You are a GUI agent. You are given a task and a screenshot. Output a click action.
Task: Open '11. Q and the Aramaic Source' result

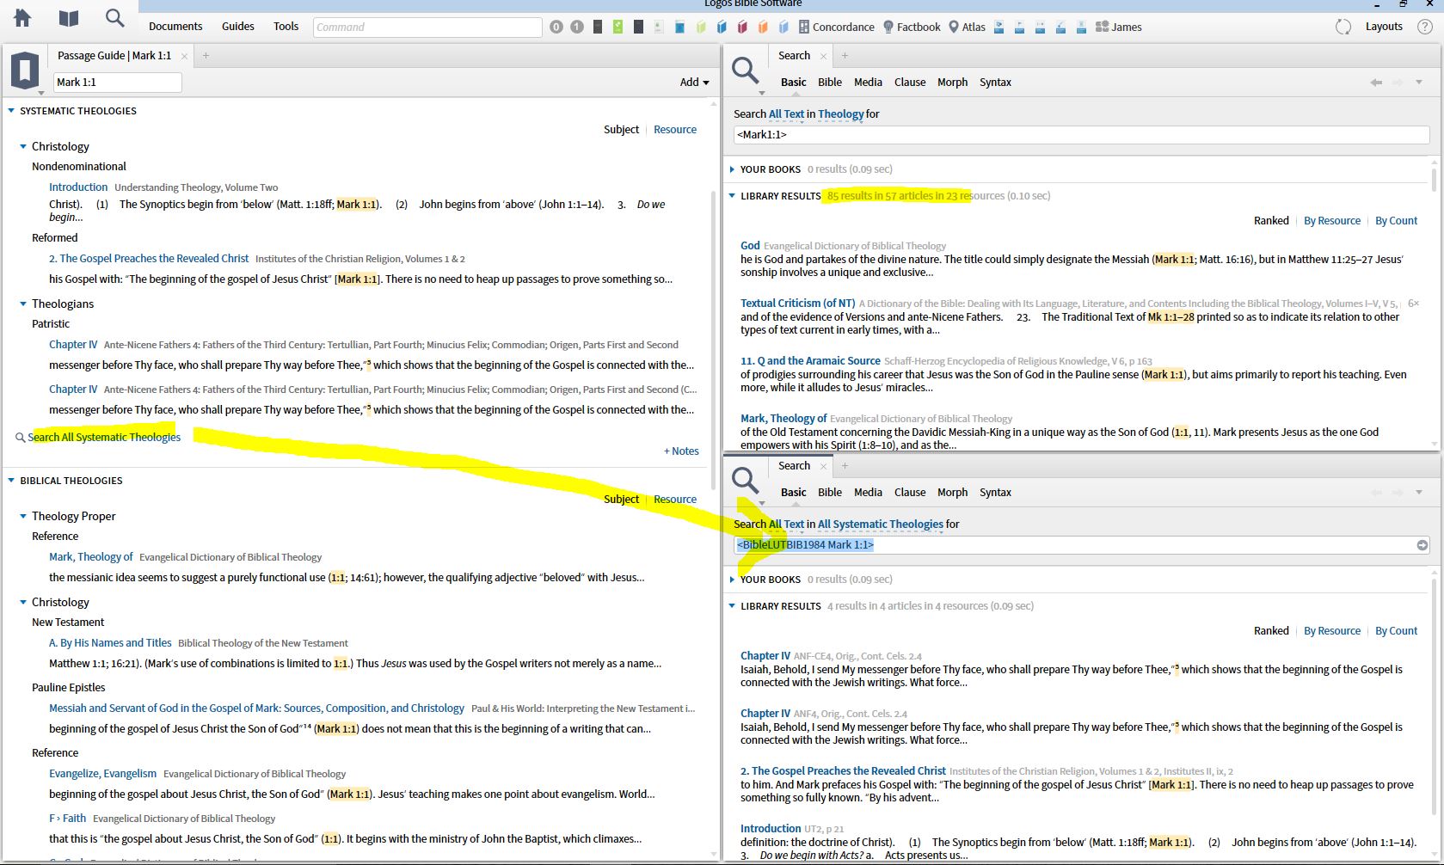(x=810, y=361)
